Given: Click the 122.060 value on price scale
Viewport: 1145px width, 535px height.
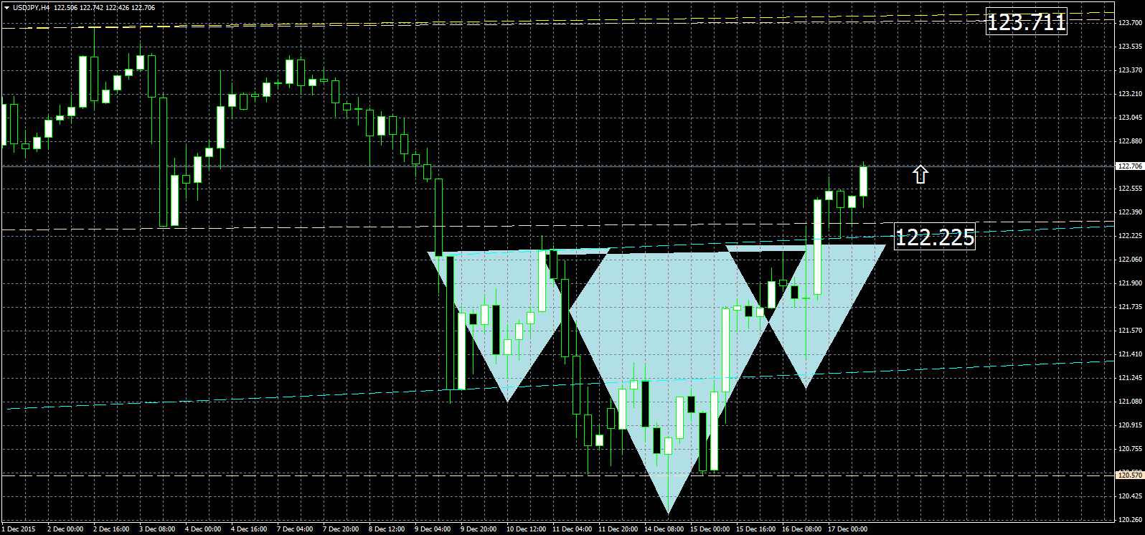Looking at the screenshot, I should click(1129, 260).
